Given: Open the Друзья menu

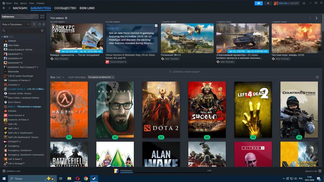Looking at the screenshot, I should pos(24,3).
